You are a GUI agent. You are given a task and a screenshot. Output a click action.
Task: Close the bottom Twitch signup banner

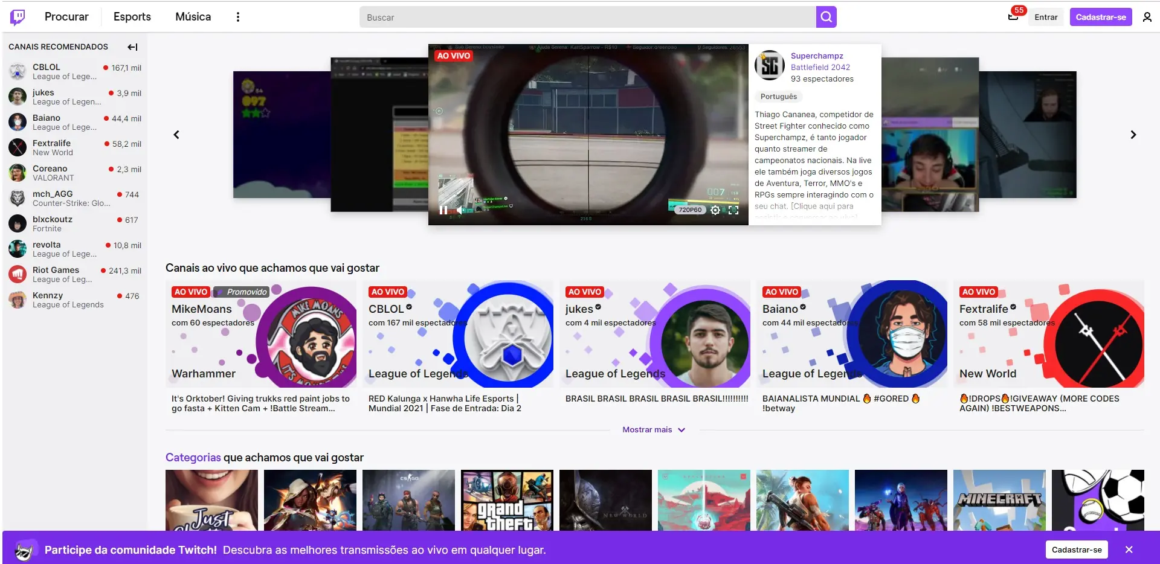pyautogui.click(x=1129, y=550)
